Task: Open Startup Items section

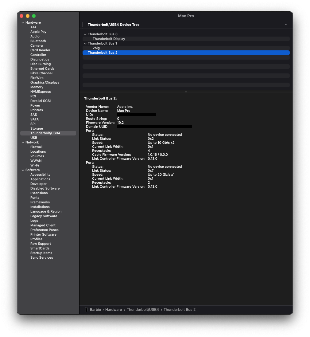Action: [x=41, y=253]
